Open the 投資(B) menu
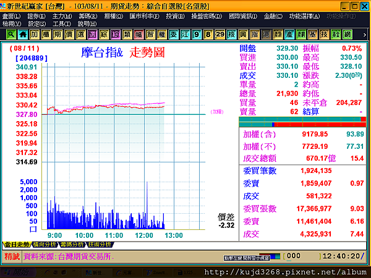The height and width of the screenshot is (278, 371). pos(176,16)
